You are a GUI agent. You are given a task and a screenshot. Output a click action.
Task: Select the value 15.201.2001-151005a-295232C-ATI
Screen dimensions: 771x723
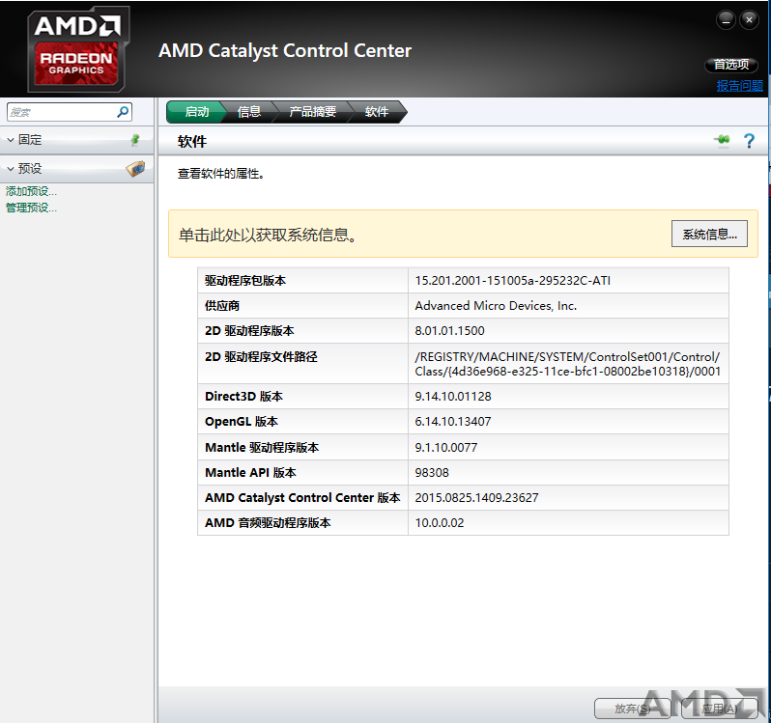[x=512, y=281]
